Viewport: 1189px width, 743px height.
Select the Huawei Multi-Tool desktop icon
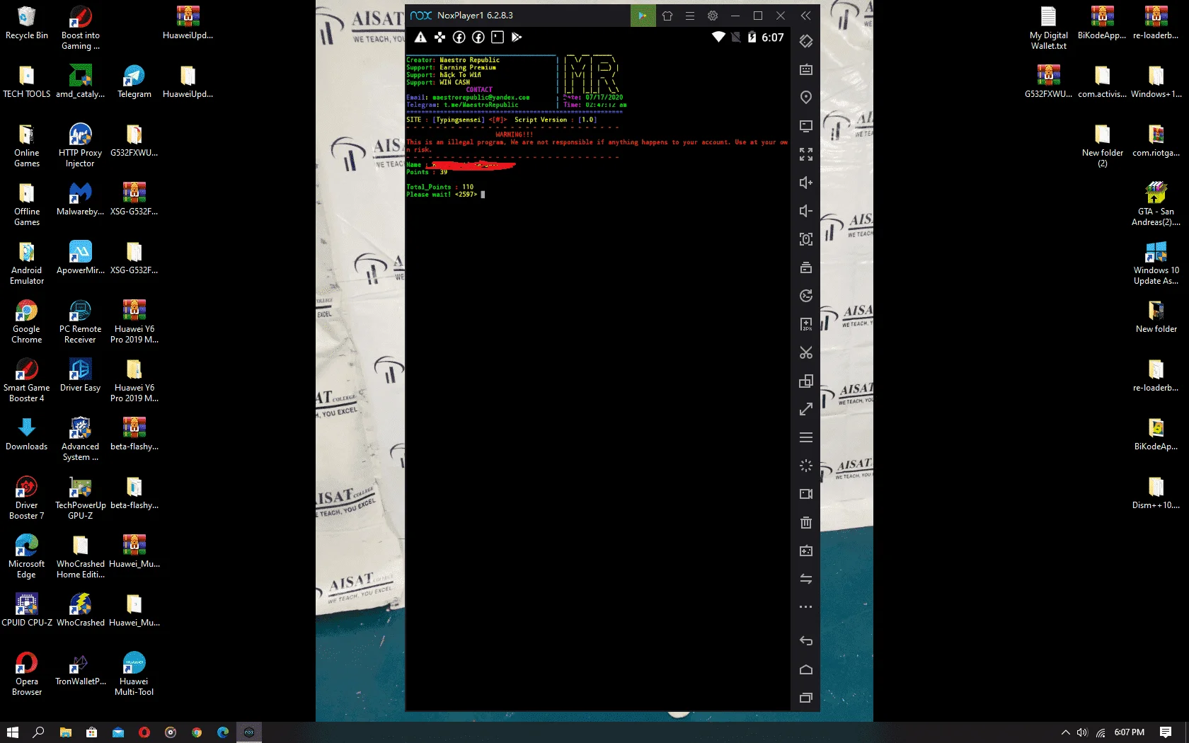point(134,674)
